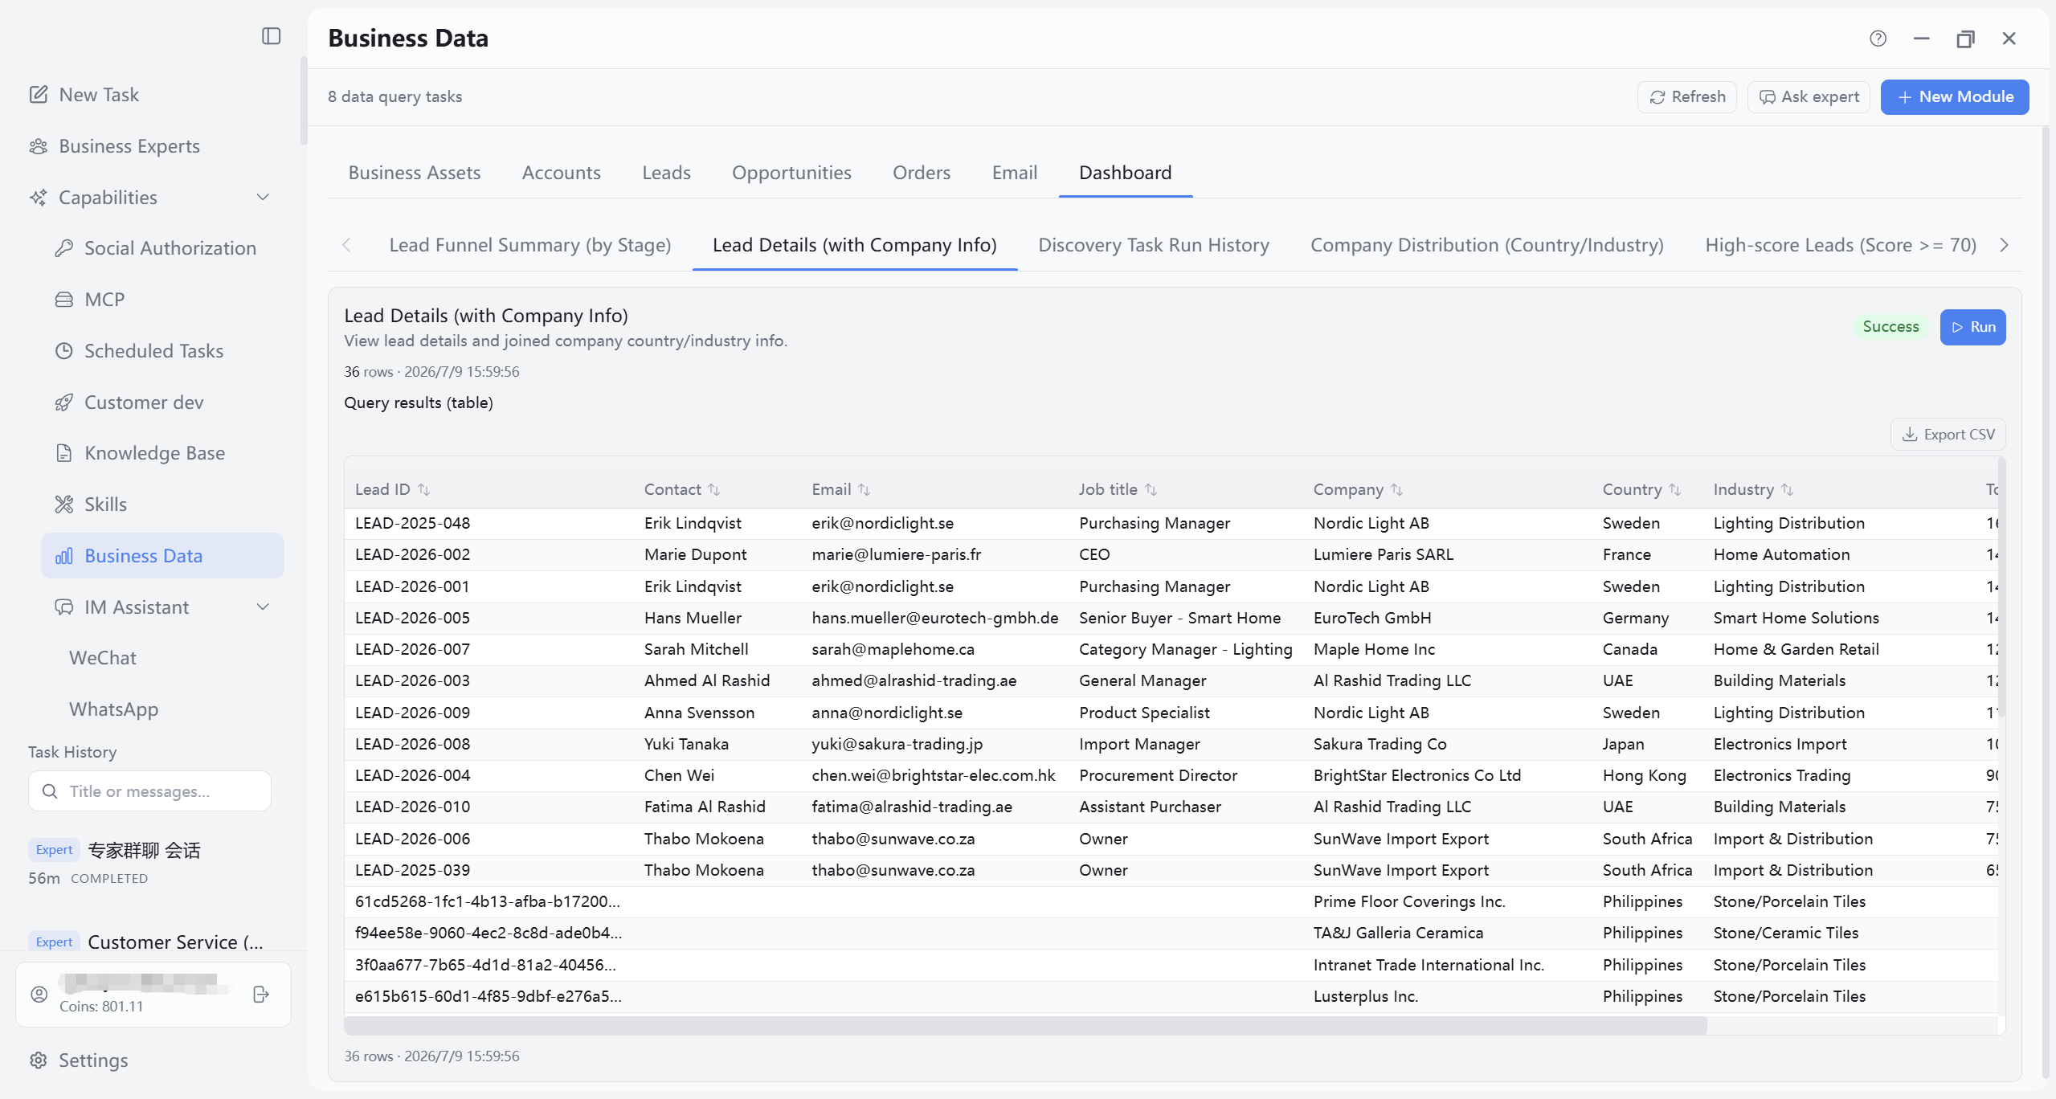Screen dimensions: 2056x1099
Task: Run the Lead Details query
Action: point(1972,327)
